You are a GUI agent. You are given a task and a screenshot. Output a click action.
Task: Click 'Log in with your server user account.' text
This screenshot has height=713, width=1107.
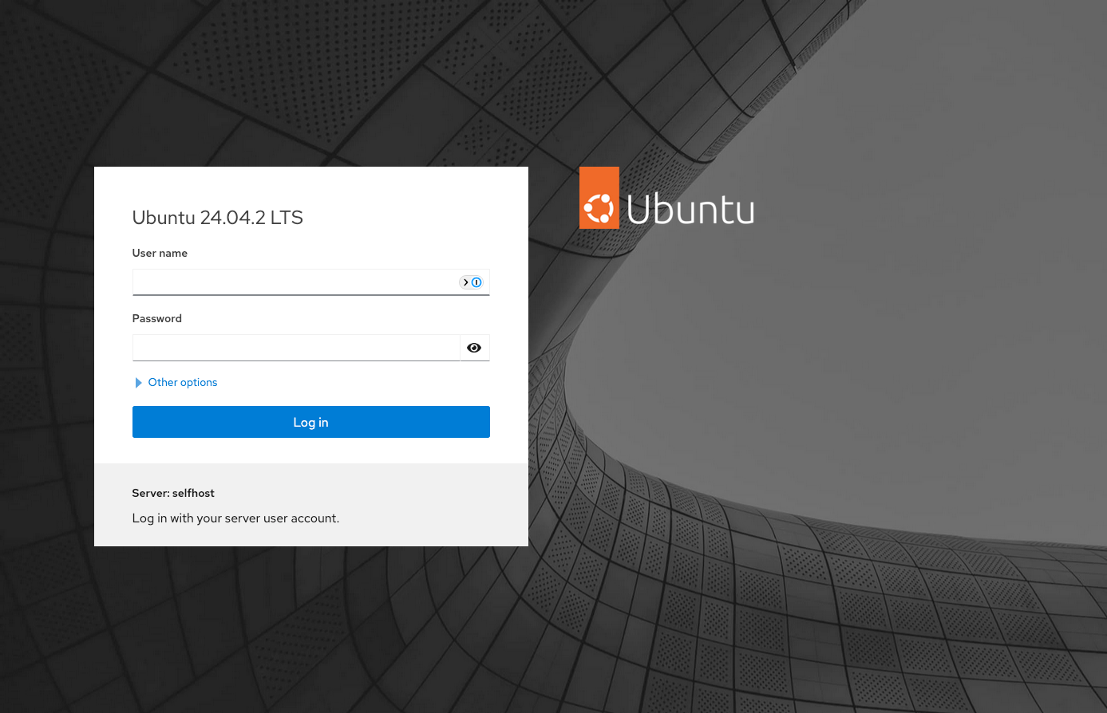tap(235, 518)
